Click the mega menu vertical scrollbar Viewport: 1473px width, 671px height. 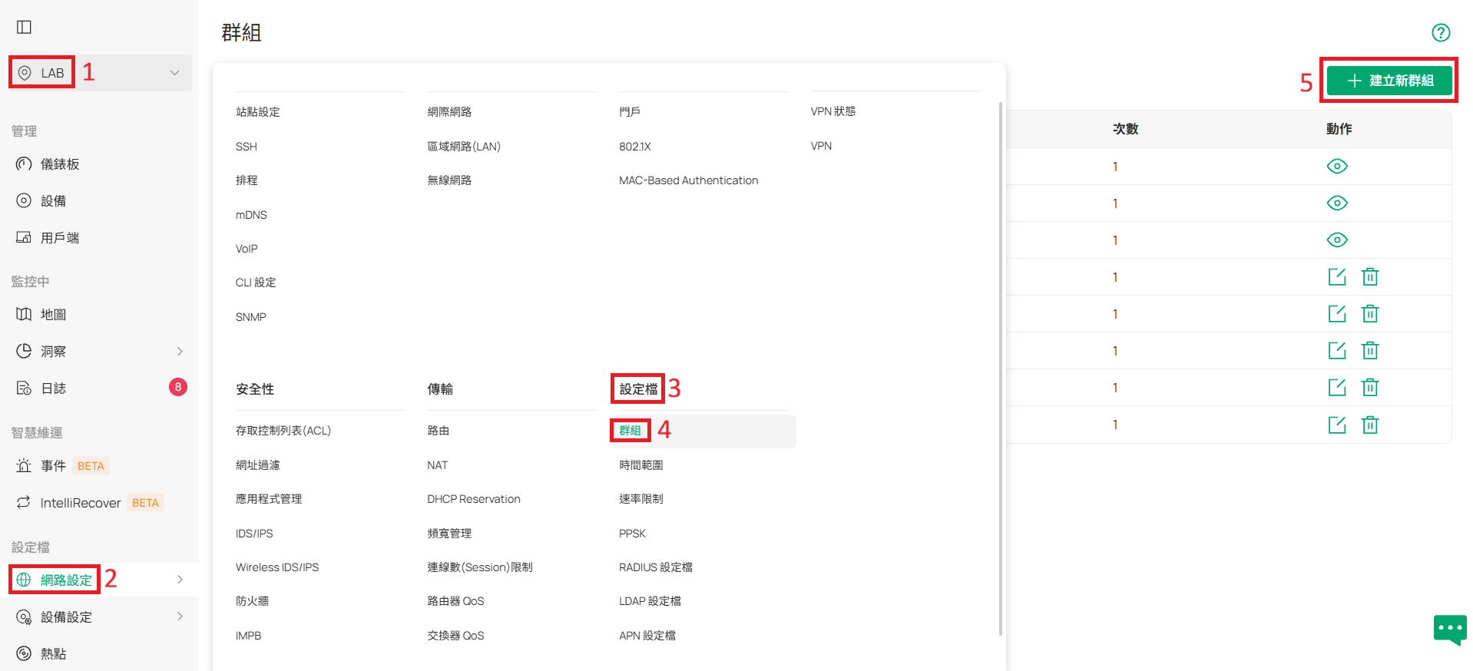click(1000, 369)
